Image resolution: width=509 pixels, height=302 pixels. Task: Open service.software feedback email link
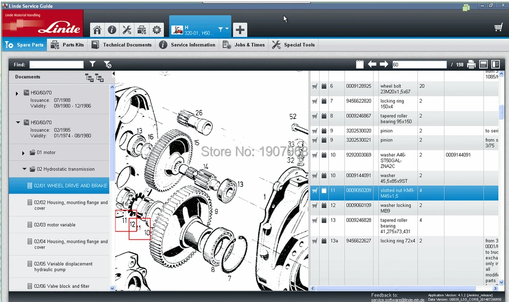[x=398, y=300]
